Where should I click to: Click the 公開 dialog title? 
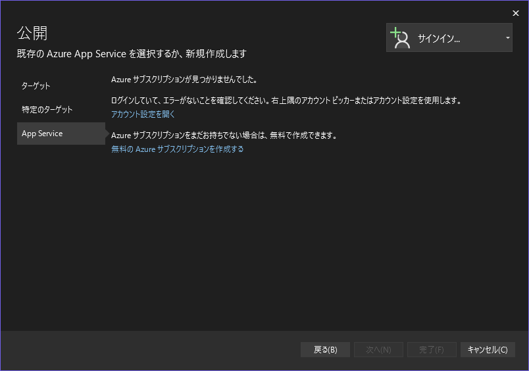(x=32, y=33)
